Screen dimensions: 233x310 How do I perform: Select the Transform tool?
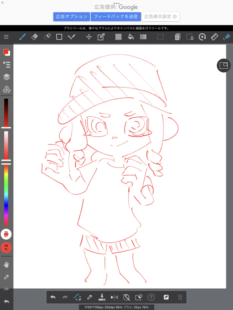pos(101,37)
